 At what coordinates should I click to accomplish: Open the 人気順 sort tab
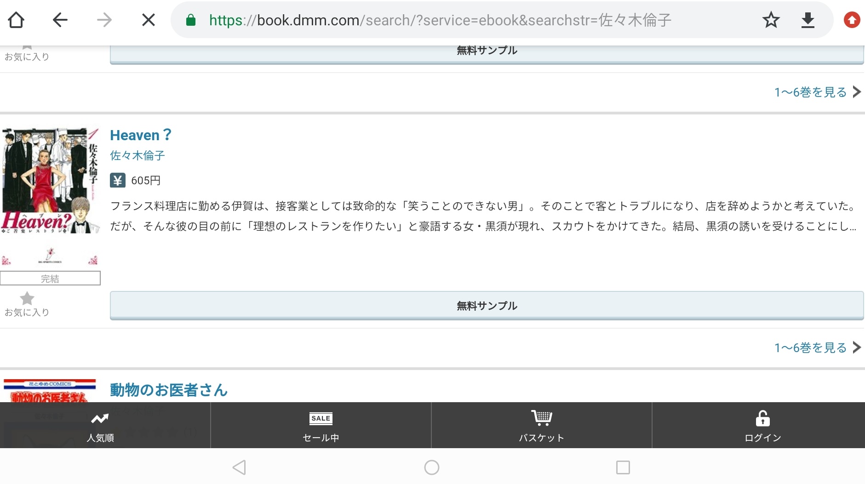click(x=100, y=426)
